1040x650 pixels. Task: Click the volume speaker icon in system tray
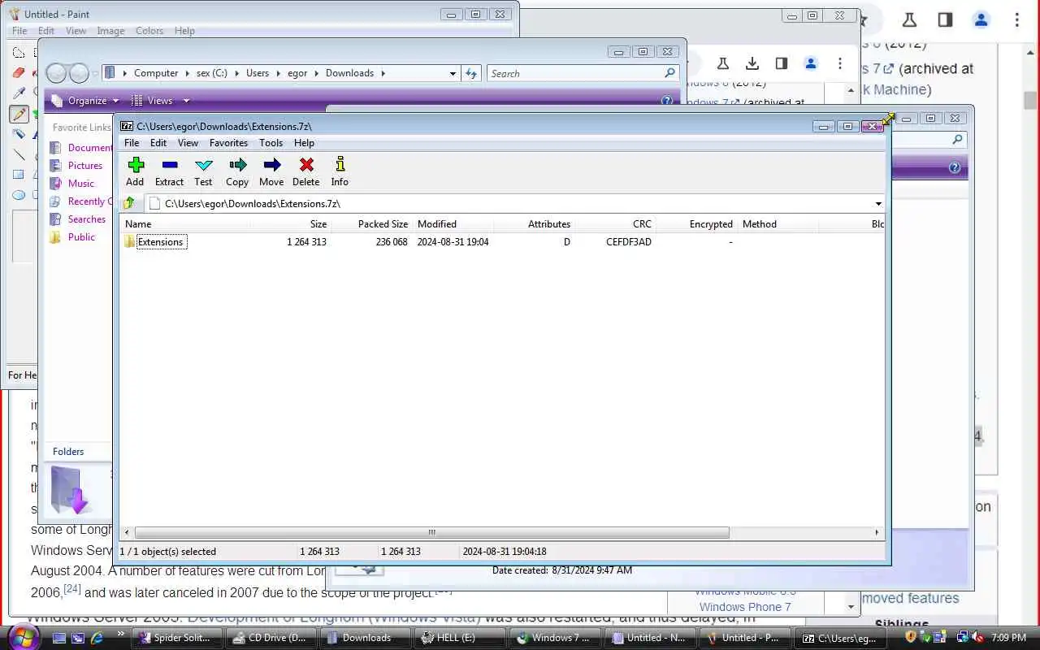point(977,638)
